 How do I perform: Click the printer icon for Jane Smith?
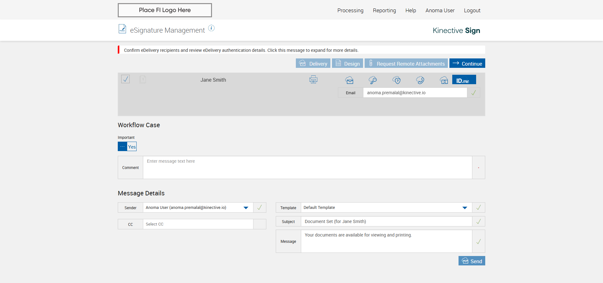313,80
